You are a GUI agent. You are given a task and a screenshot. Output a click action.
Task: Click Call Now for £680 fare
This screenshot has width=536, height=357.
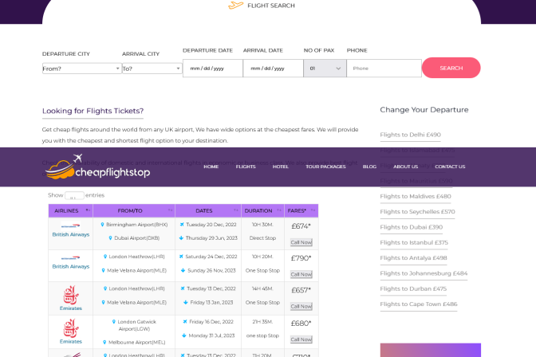pos(301,339)
